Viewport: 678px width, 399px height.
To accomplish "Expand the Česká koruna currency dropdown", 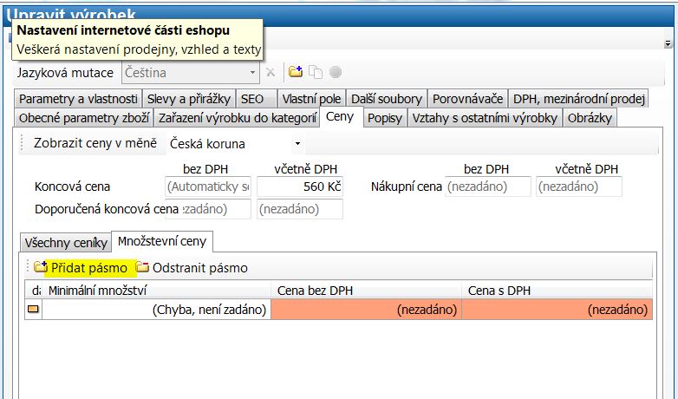I will [x=297, y=143].
